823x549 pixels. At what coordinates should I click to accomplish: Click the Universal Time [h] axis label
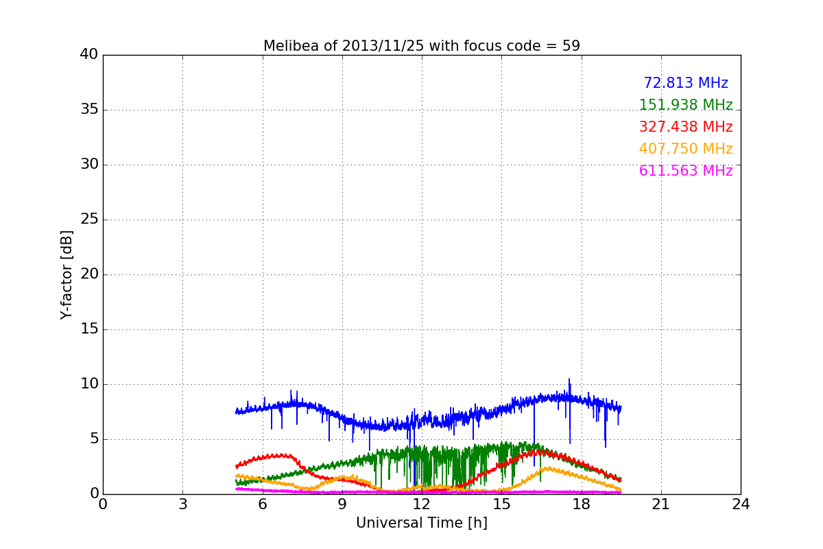pyautogui.click(x=422, y=523)
